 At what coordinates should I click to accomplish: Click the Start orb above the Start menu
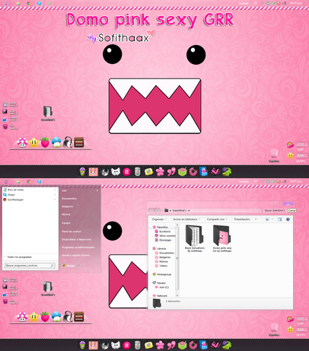tap(6, 182)
